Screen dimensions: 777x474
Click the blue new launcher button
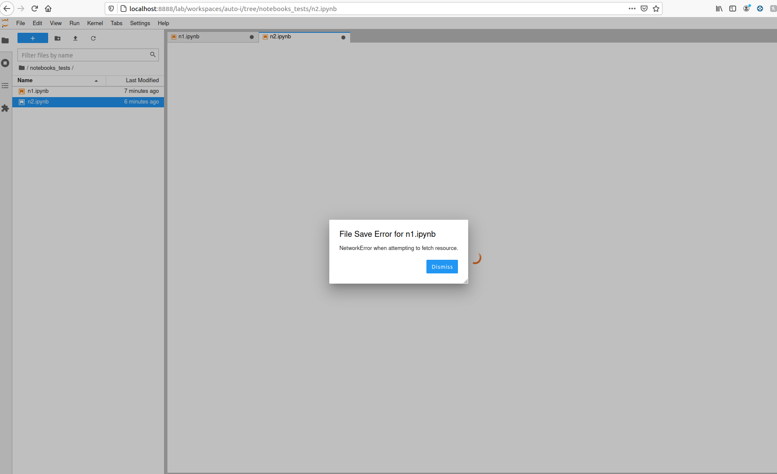point(32,38)
